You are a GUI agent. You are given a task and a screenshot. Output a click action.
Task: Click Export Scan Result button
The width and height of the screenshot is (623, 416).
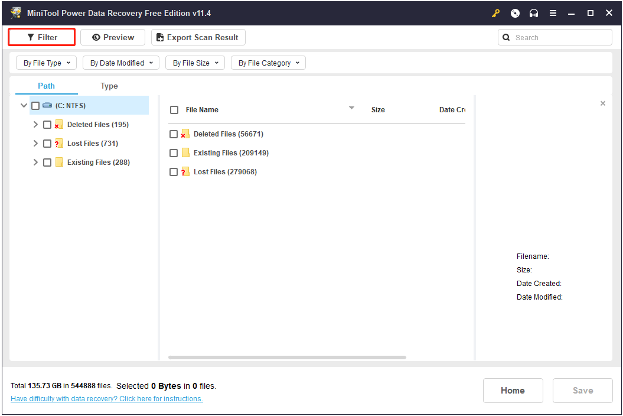pos(198,37)
